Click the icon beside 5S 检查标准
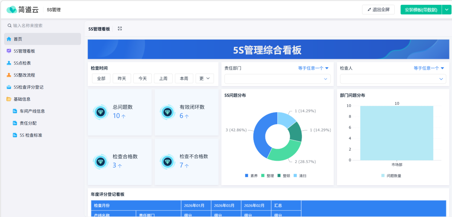This screenshot has height=217, width=452. pyautogui.click(x=15, y=135)
